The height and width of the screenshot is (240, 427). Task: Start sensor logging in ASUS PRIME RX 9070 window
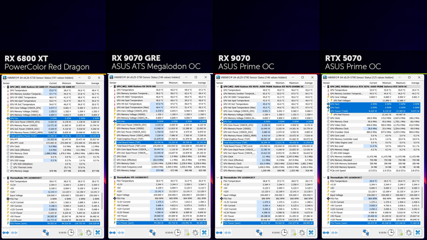[x=293, y=232]
